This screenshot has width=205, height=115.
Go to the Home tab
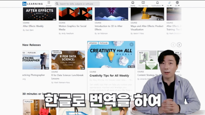(x=133, y=4)
